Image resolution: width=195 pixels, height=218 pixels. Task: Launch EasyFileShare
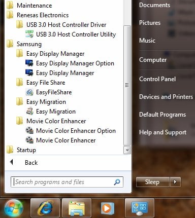pos(64,92)
